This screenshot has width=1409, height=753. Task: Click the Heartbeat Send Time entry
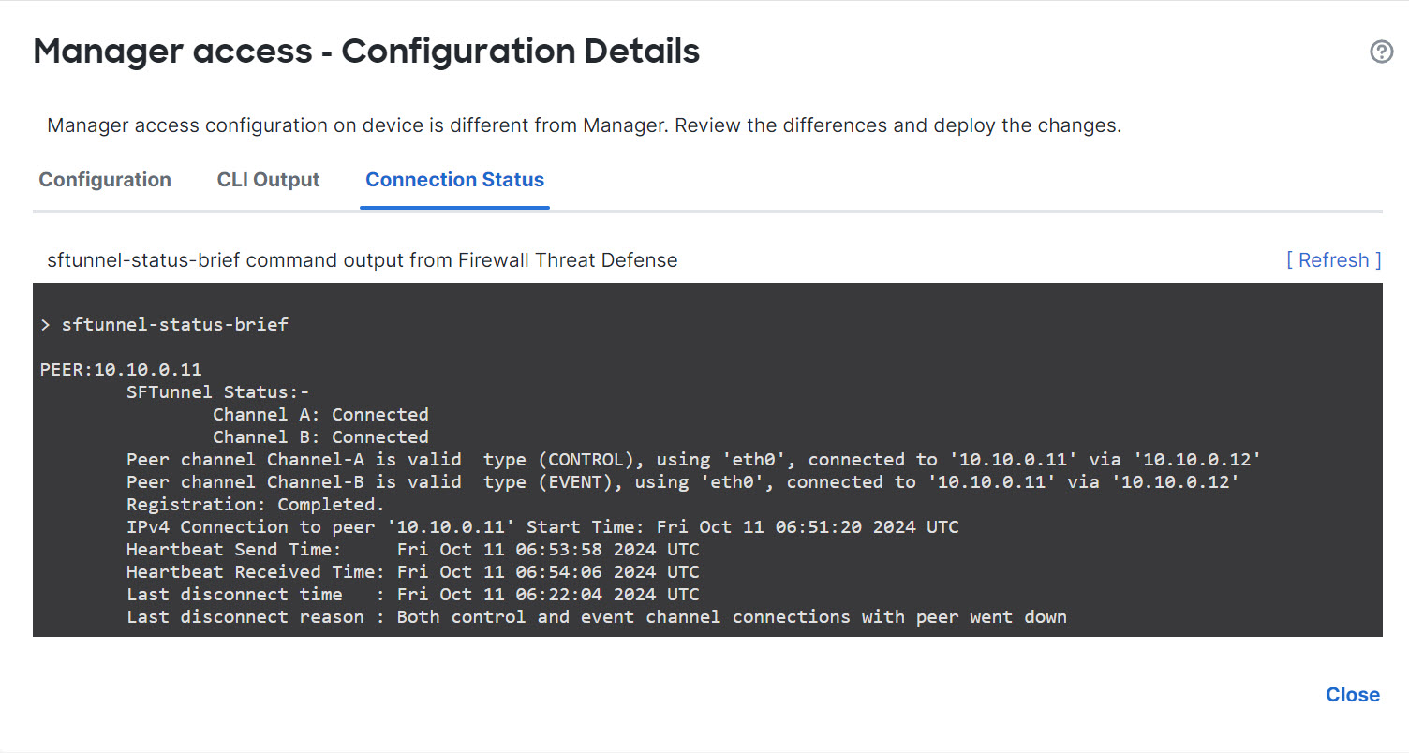click(412, 549)
